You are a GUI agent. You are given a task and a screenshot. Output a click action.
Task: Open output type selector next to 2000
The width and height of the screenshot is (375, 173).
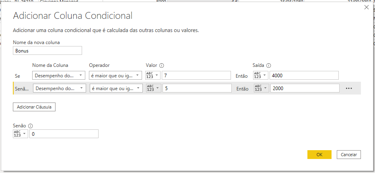pyautogui.click(x=262, y=88)
